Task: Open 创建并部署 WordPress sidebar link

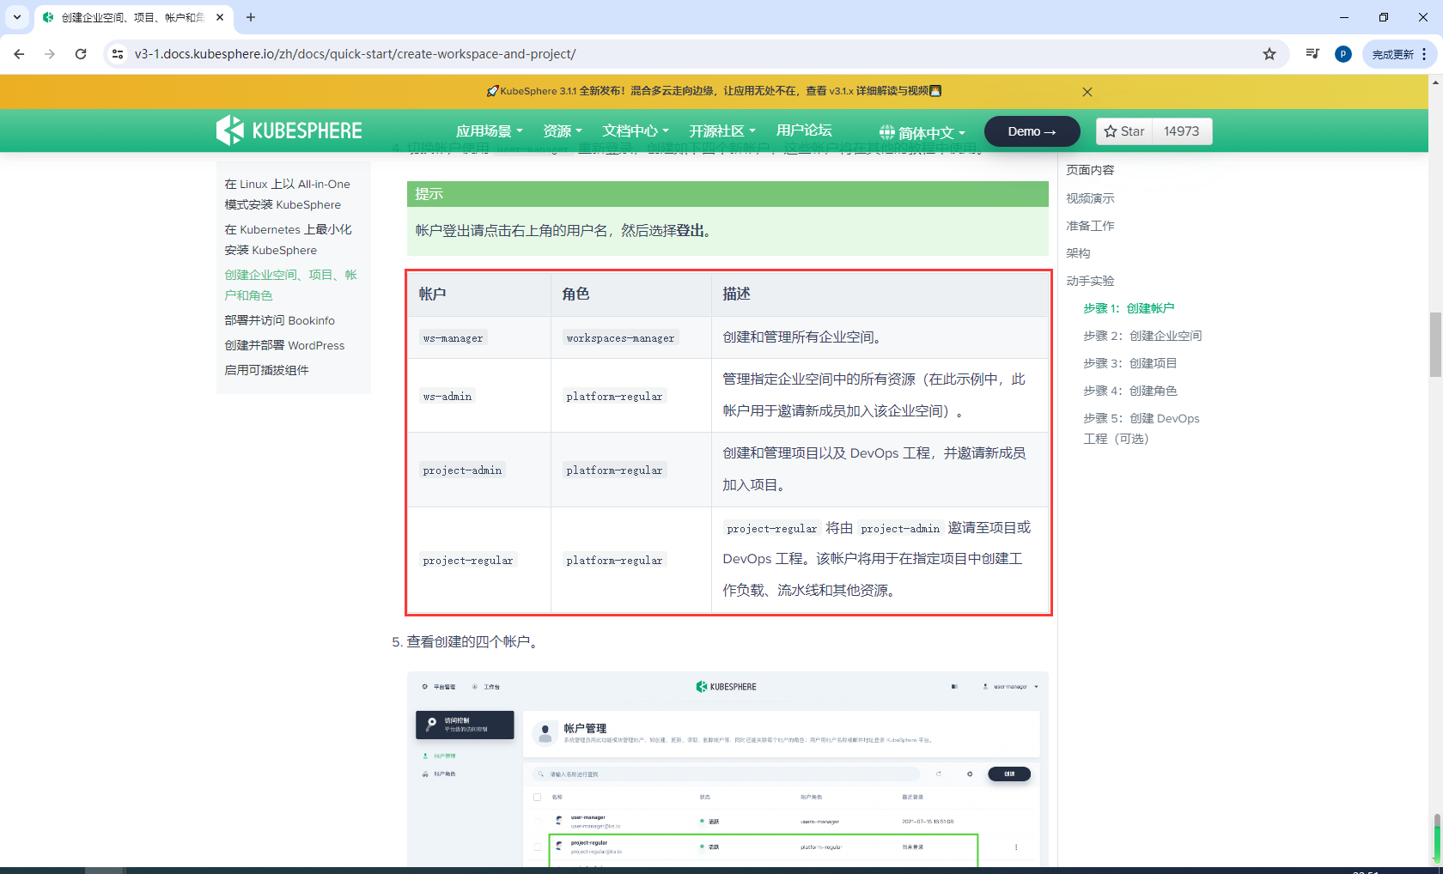Action: pos(284,345)
